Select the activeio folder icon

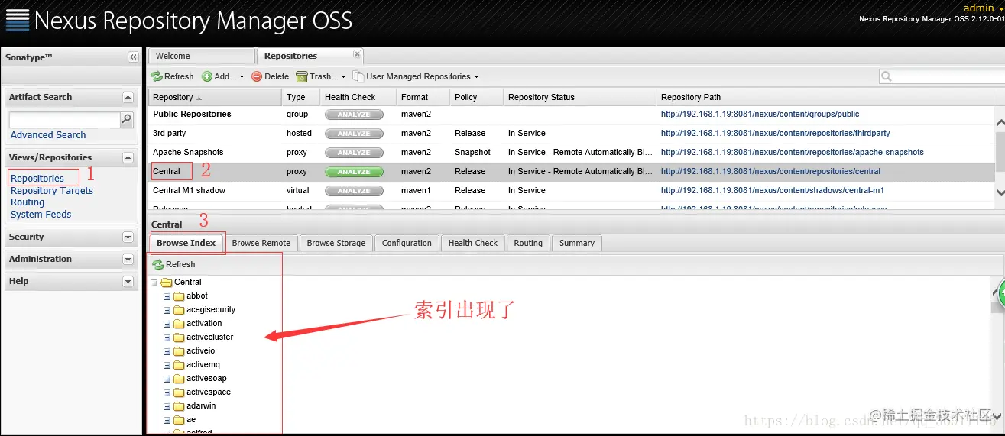pyautogui.click(x=179, y=351)
